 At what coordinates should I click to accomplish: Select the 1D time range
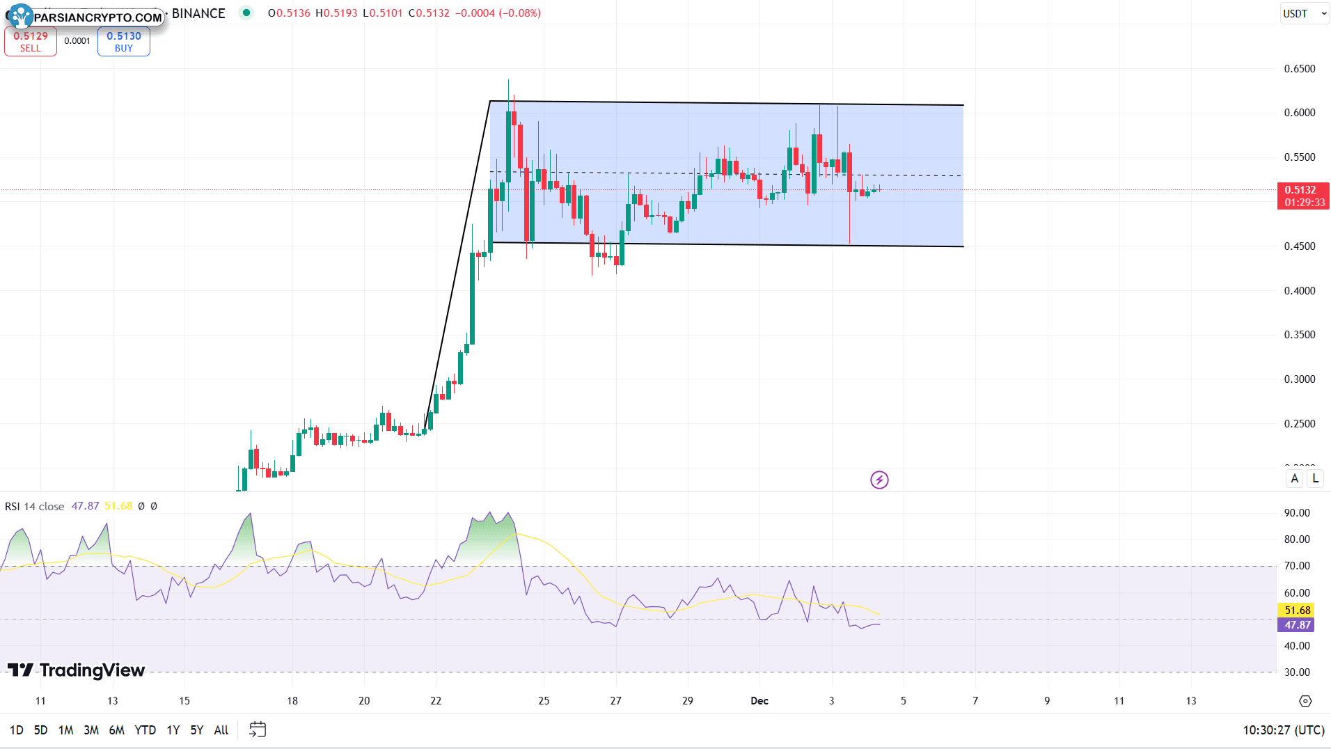pyautogui.click(x=17, y=730)
